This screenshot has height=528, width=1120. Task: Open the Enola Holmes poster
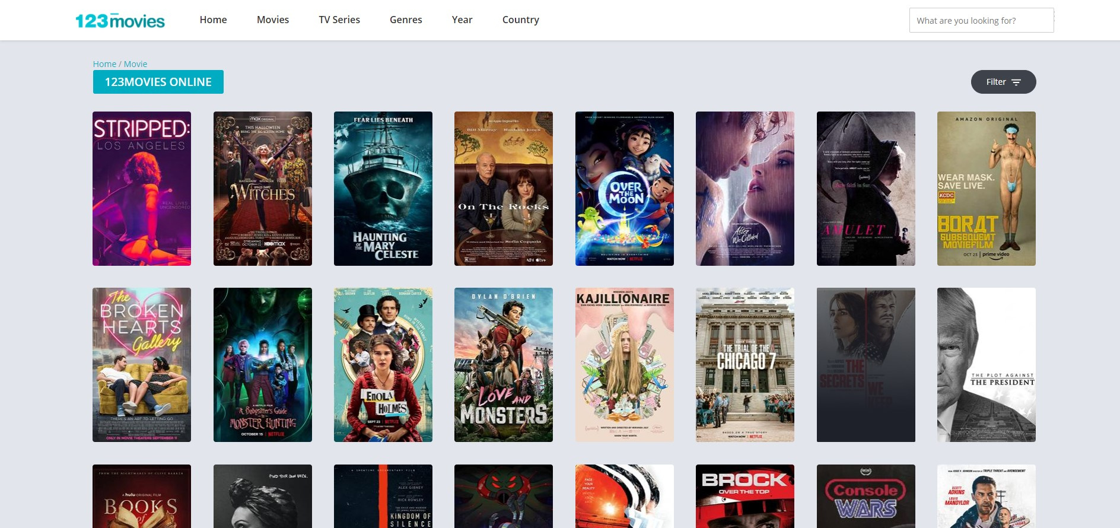tap(383, 365)
